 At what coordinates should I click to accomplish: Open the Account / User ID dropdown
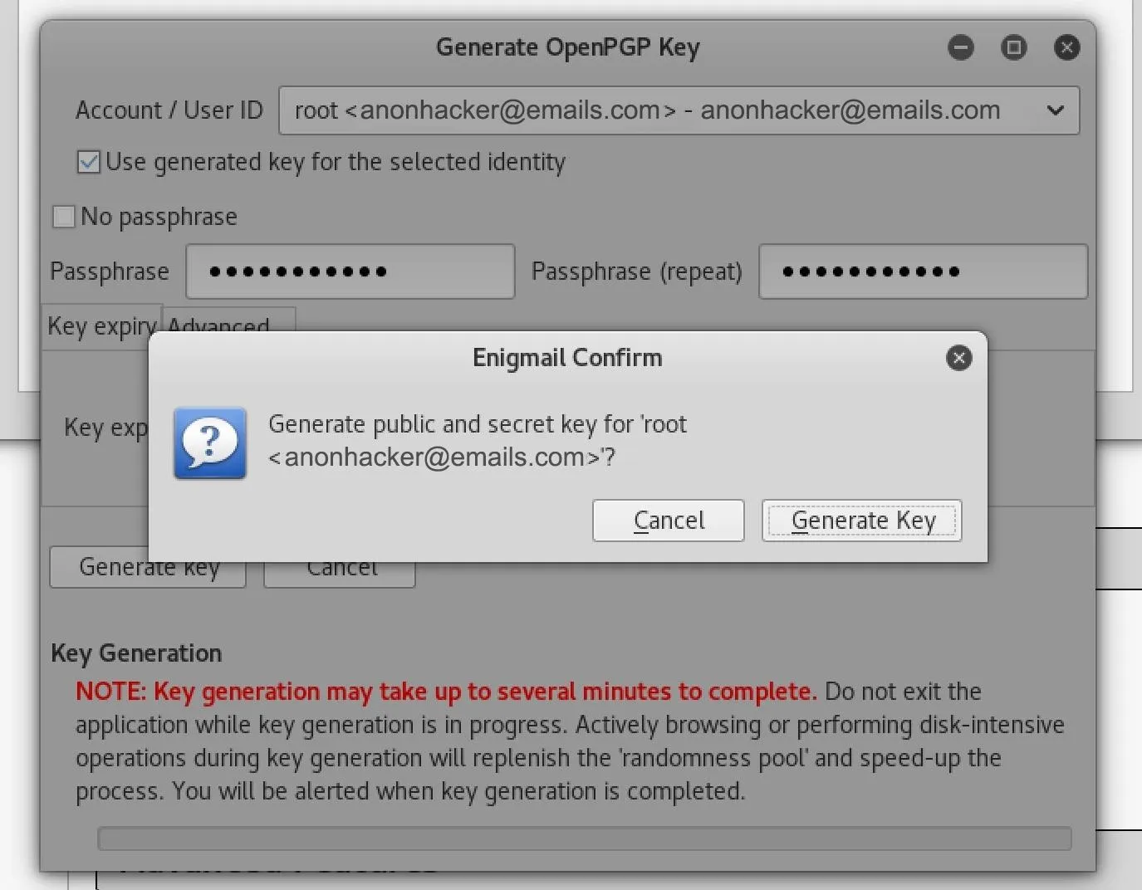click(x=679, y=110)
